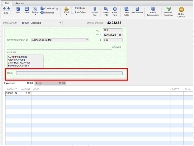Open the date calendar picker icon
This screenshot has height=146, width=194.
(120, 35)
